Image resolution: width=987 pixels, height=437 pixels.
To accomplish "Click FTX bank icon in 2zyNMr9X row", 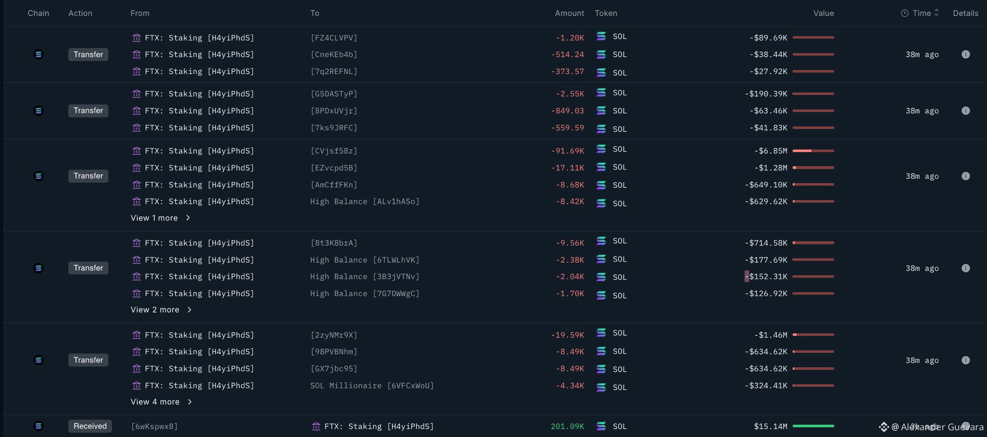I will coord(136,335).
